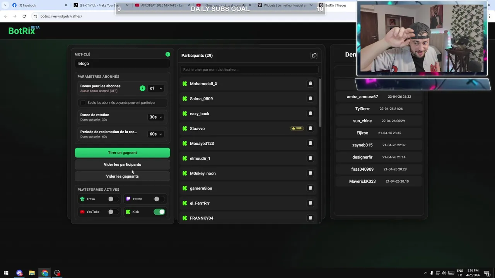Screen dimensions: 495x278
Task: Open notification center in taskbar
Action: point(487,273)
